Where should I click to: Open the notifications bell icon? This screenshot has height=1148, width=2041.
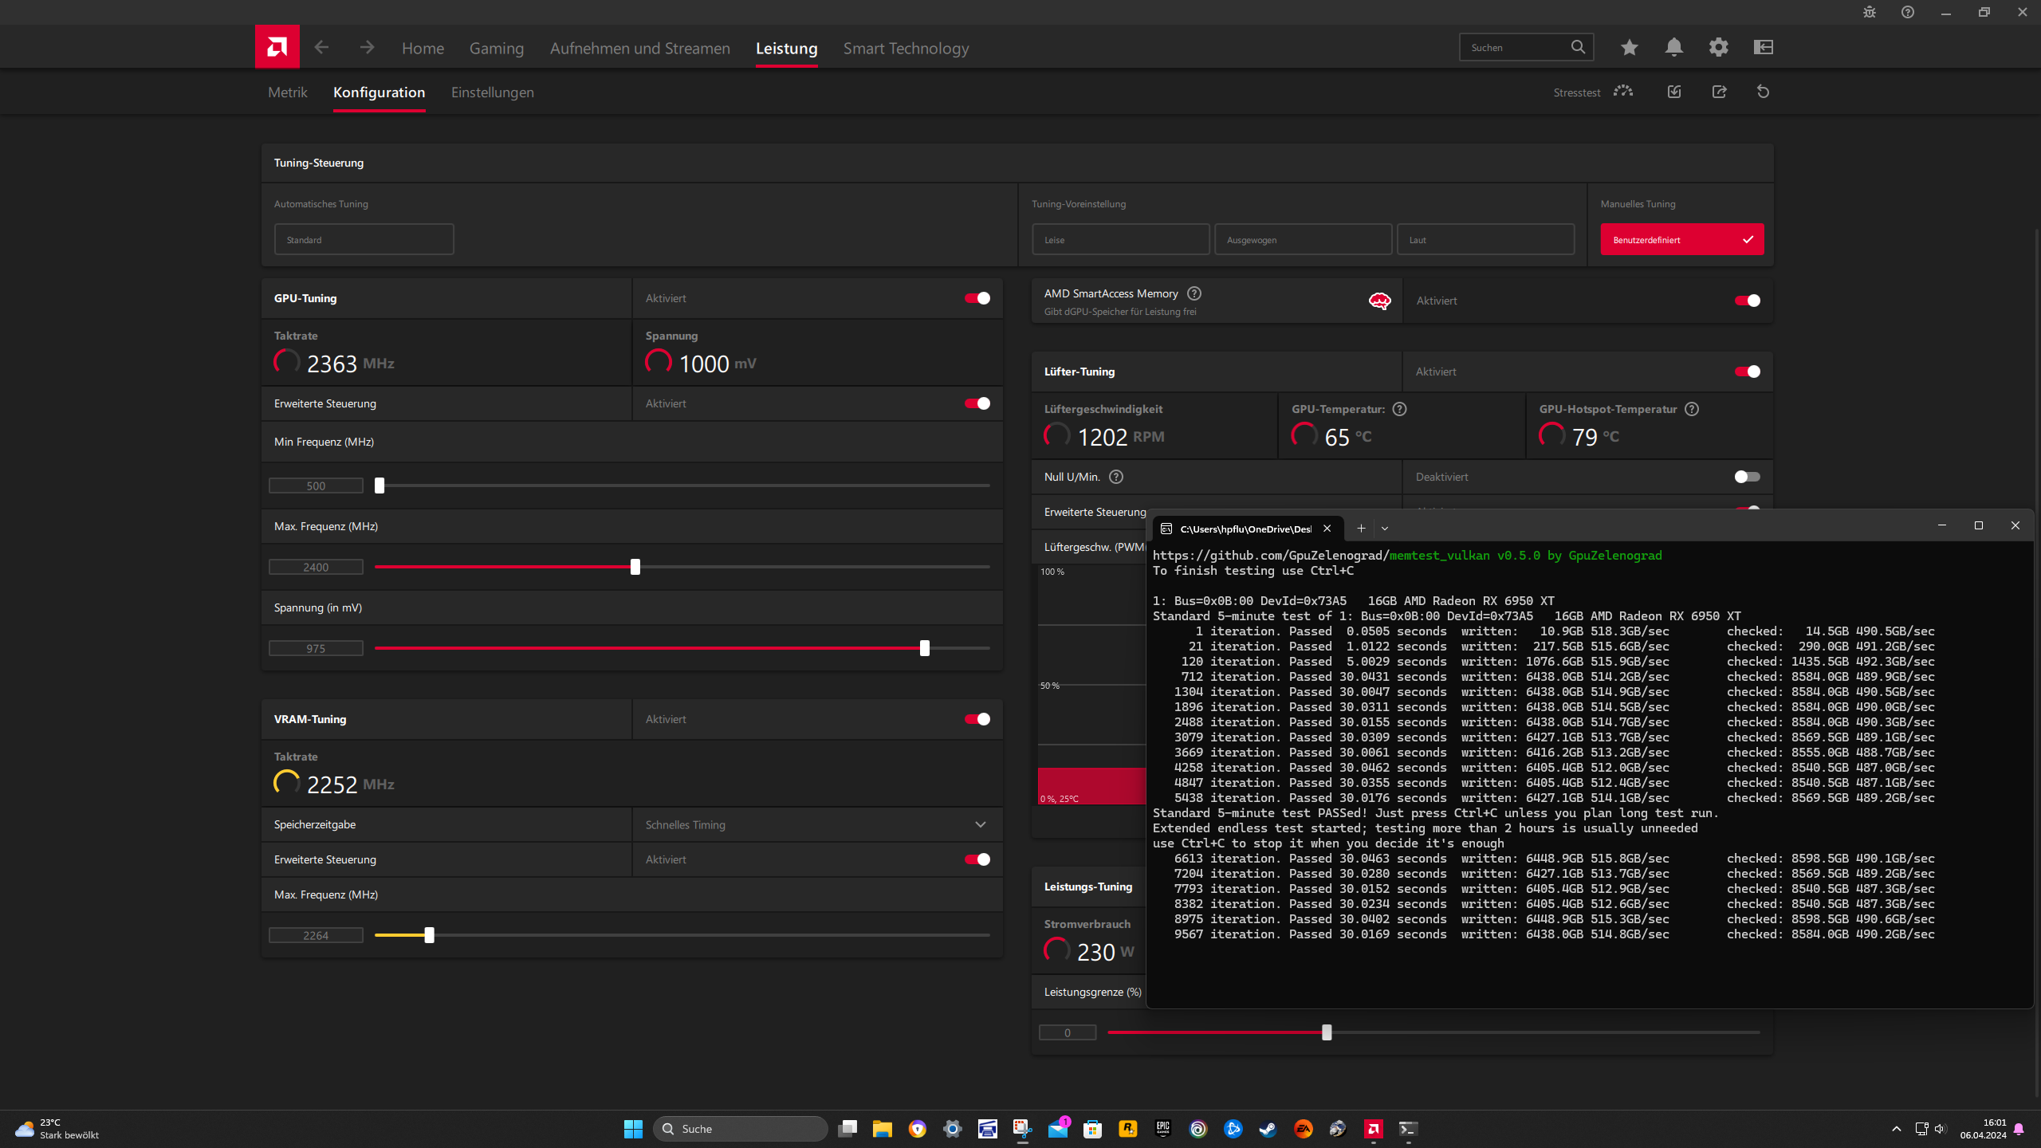click(x=1673, y=48)
